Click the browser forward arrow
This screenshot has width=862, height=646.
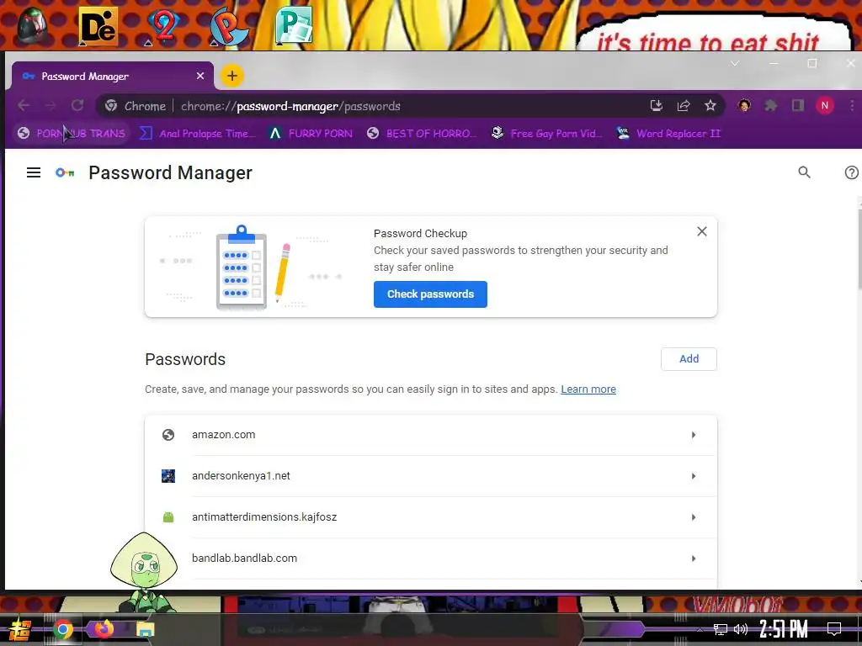click(x=50, y=105)
